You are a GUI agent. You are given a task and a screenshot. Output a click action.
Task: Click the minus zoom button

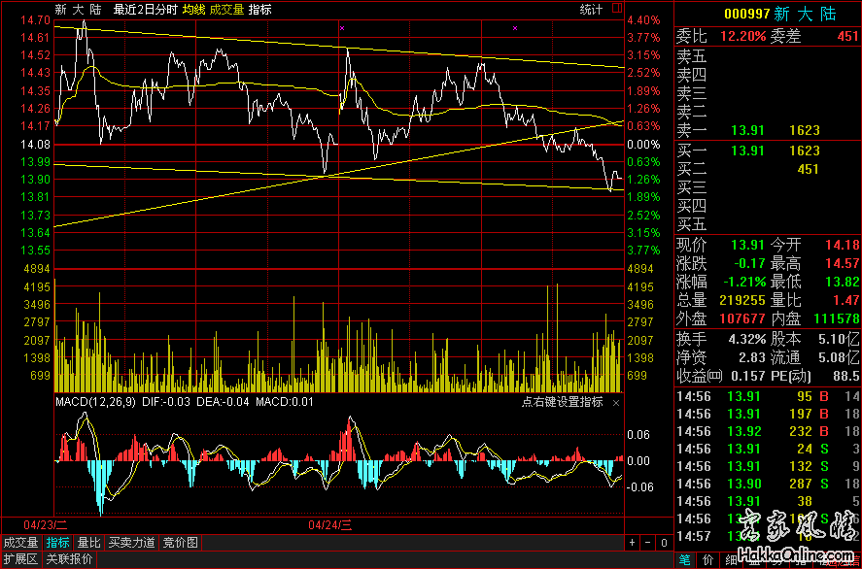point(646,542)
